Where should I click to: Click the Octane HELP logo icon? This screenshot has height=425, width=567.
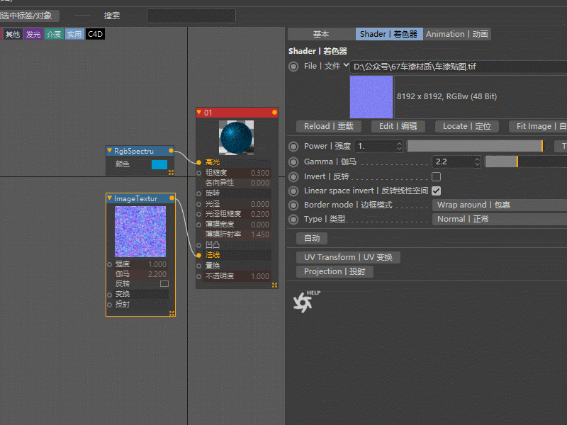click(x=303, y=302)
